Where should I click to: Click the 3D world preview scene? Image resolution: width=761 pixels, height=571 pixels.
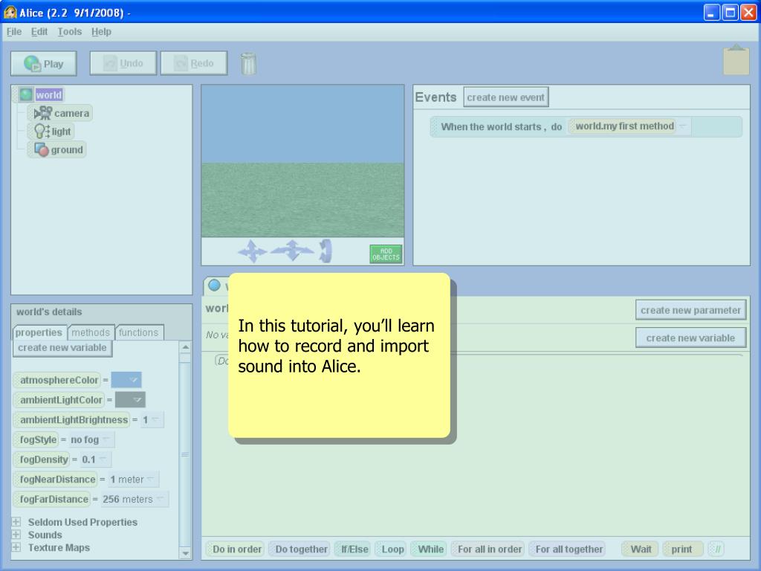tap(303, 161)
